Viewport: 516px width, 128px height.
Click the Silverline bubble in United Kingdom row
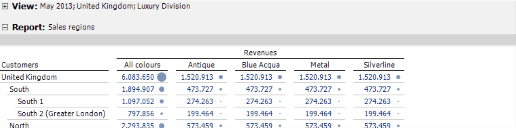coord(398,77)
